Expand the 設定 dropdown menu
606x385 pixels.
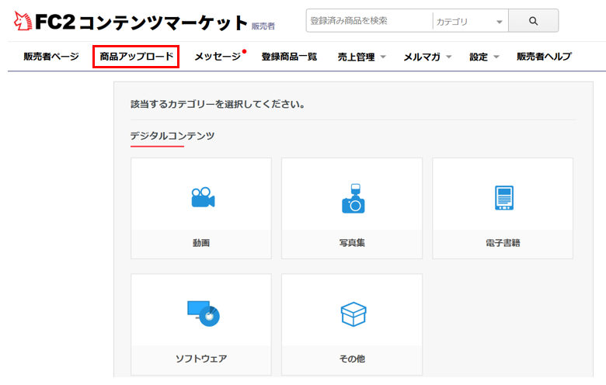pos(484,57)
